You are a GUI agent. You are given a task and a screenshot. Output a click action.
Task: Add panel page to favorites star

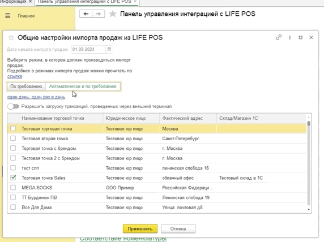113,14
